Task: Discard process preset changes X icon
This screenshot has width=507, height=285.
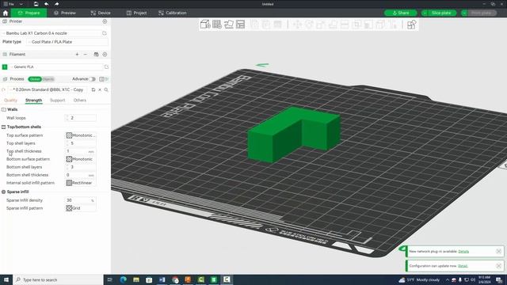Action: [x=100, y=89]
